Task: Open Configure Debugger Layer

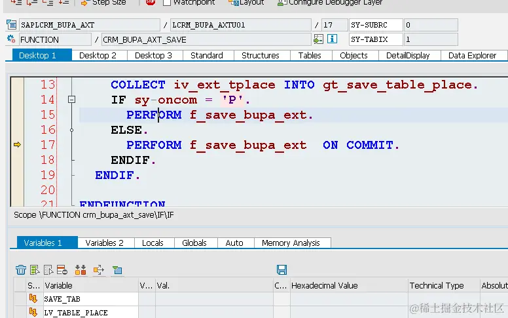Action: click(x=330, y=3)
